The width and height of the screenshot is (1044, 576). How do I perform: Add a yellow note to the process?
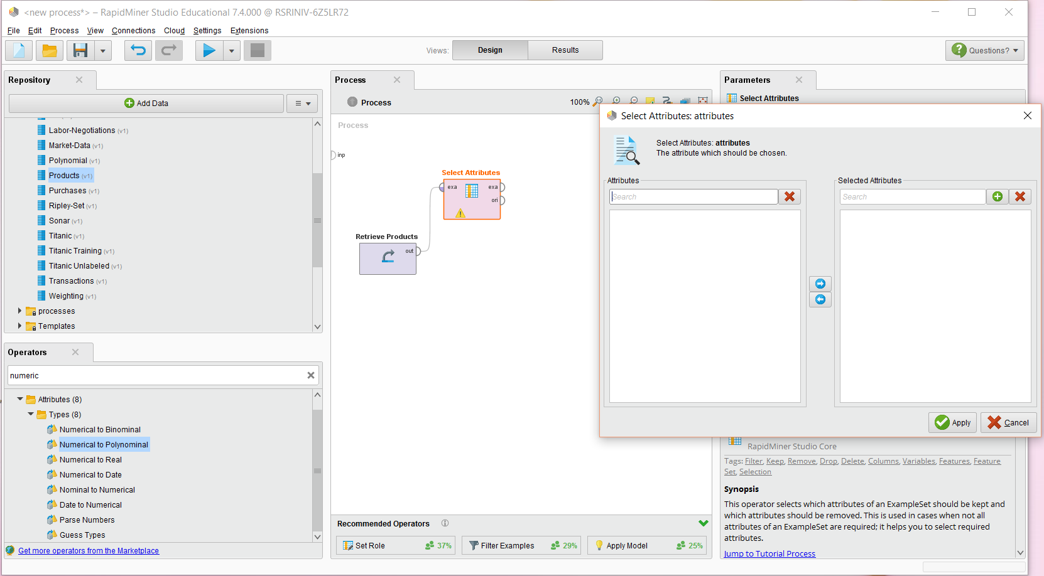pos(650,101)
